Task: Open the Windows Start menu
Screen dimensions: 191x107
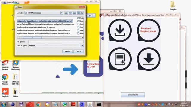Action: (4, 104)
